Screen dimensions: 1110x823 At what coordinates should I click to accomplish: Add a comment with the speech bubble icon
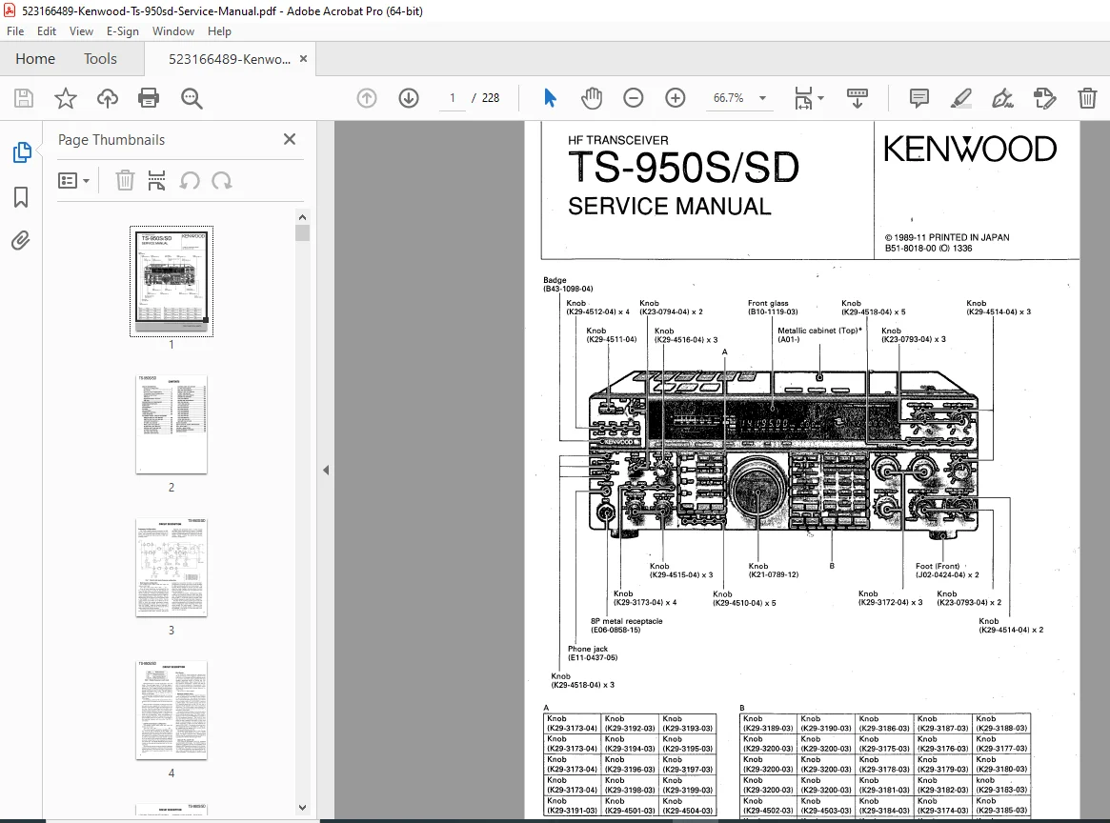click(x=918, y=98)
